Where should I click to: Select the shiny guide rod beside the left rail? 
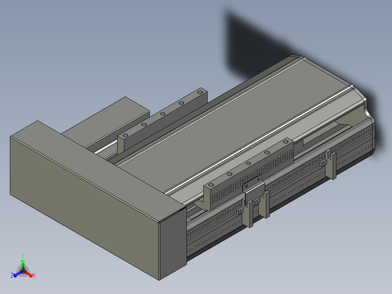click(105, 148)
